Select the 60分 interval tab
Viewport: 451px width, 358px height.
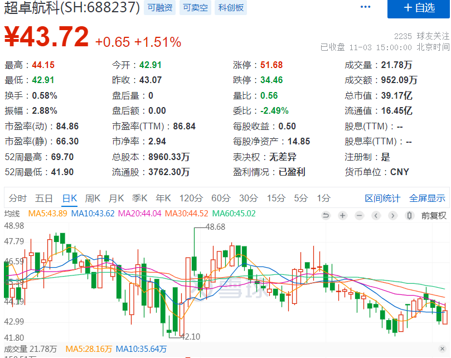pos(221,199)
